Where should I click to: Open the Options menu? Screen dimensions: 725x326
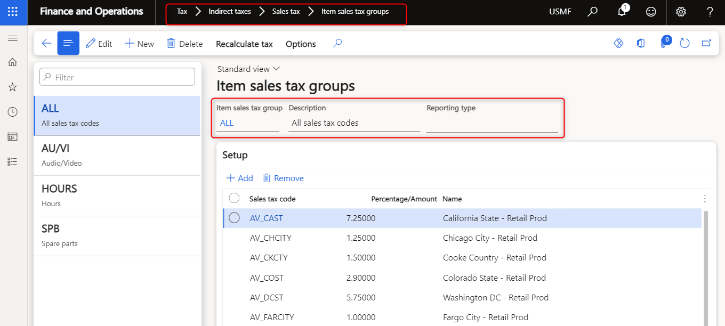pos(301,44)
